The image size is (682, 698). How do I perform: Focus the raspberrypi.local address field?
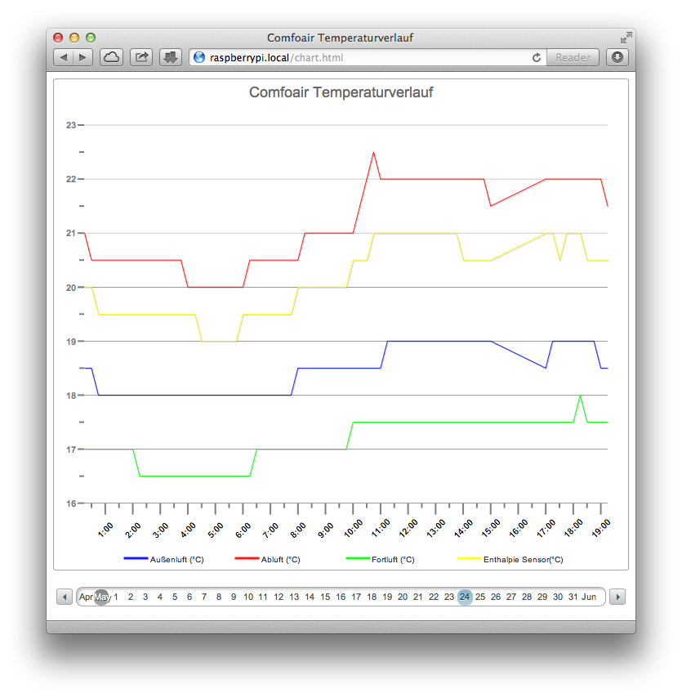click(x=368, y=57)
